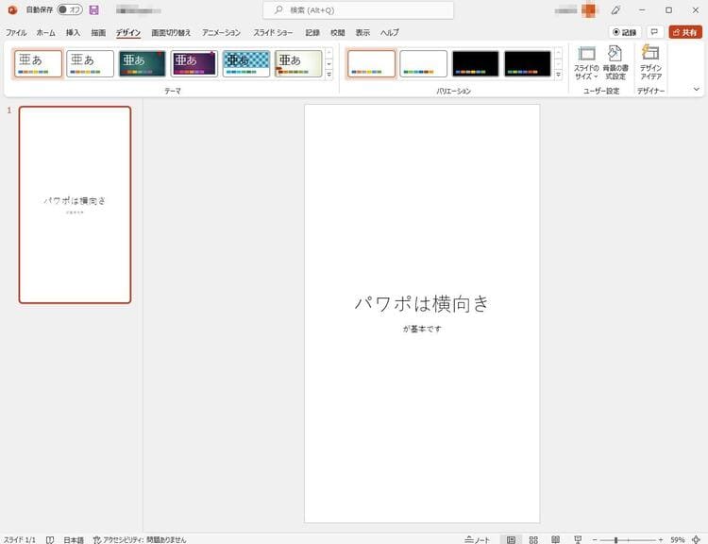Open the ファイル tab

(16, 32)
